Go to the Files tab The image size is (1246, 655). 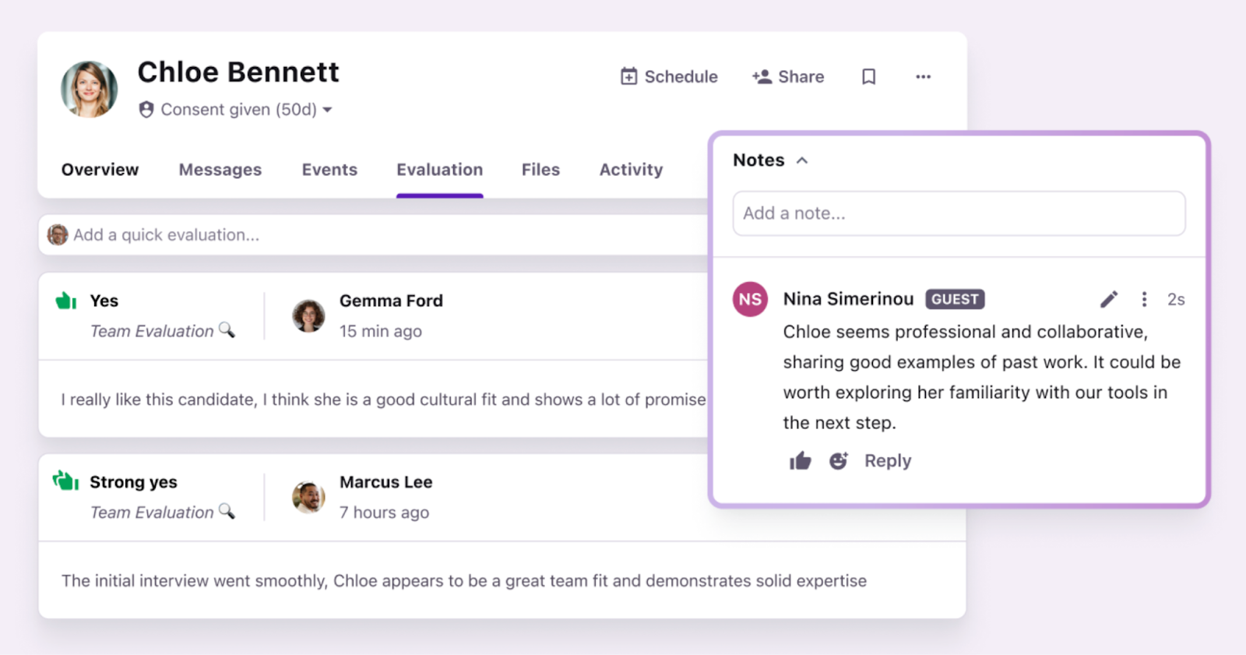pyautogui.click(x=540, y=170)
